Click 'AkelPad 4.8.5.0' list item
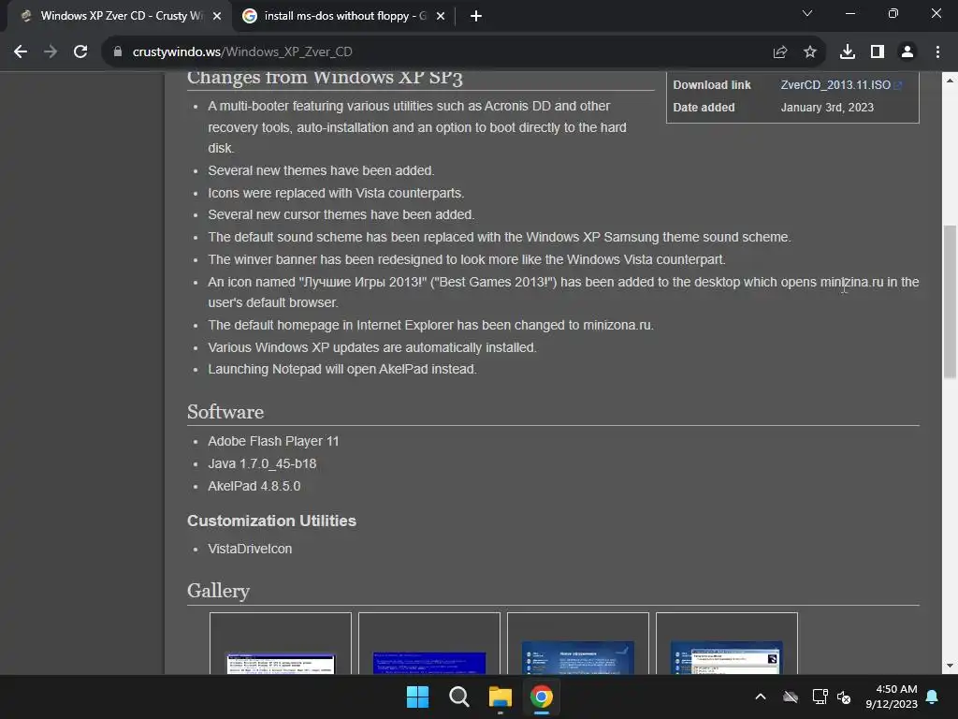Screen dimensions: 958x719 pos(254,486)
